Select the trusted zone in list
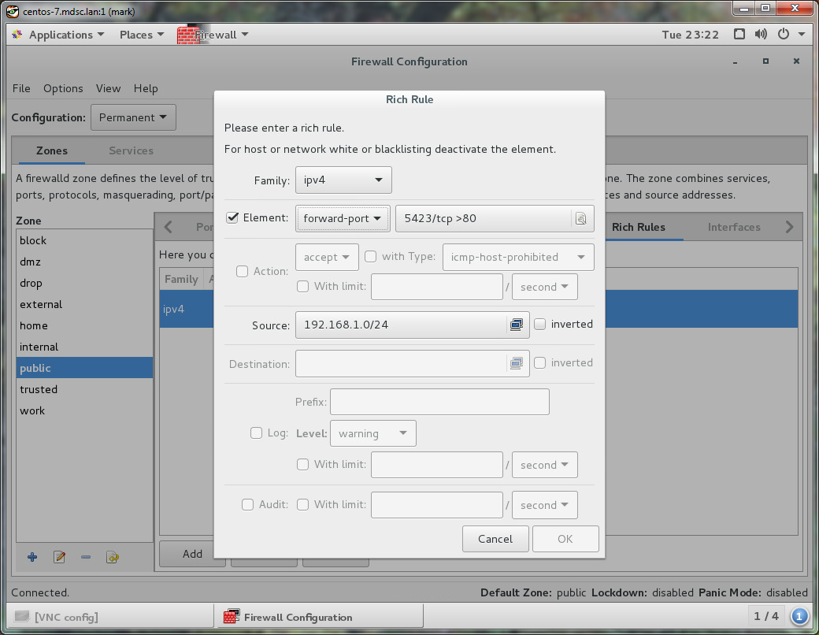Image resolution: width=819 pixels, height=635 pixels. click(39, 389)
